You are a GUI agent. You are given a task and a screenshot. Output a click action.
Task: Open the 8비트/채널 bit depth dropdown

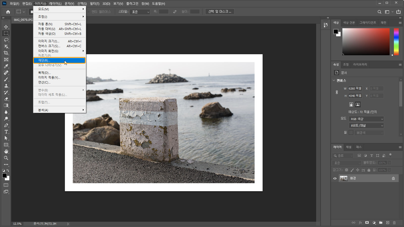366,126
